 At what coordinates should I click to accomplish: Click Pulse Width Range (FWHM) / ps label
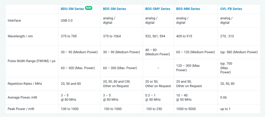[32, 61]
